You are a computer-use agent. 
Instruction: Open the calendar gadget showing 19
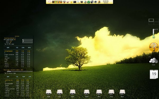[154, 74]
